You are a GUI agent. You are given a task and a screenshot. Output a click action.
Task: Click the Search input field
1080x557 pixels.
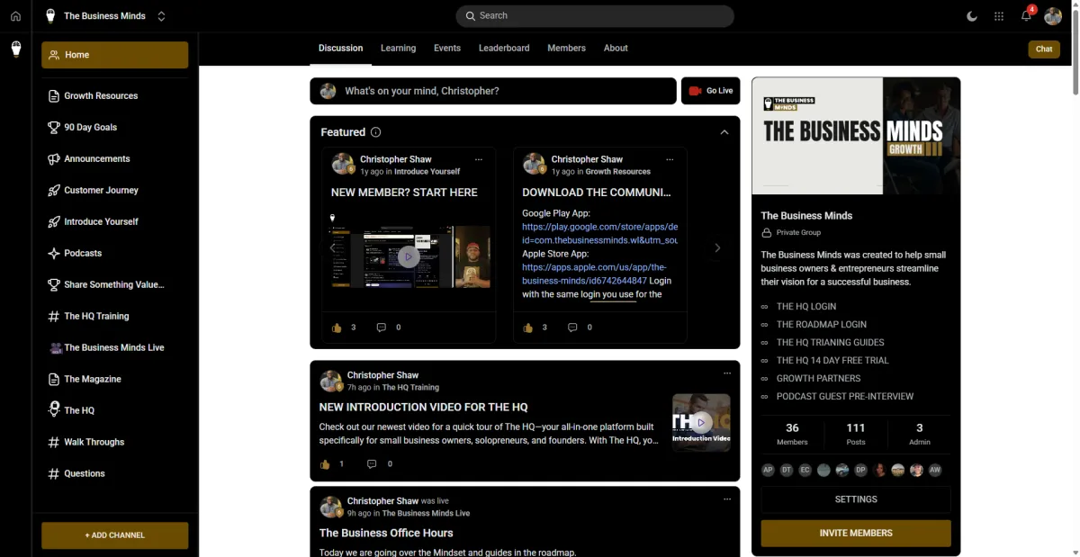tap(595, 16)
